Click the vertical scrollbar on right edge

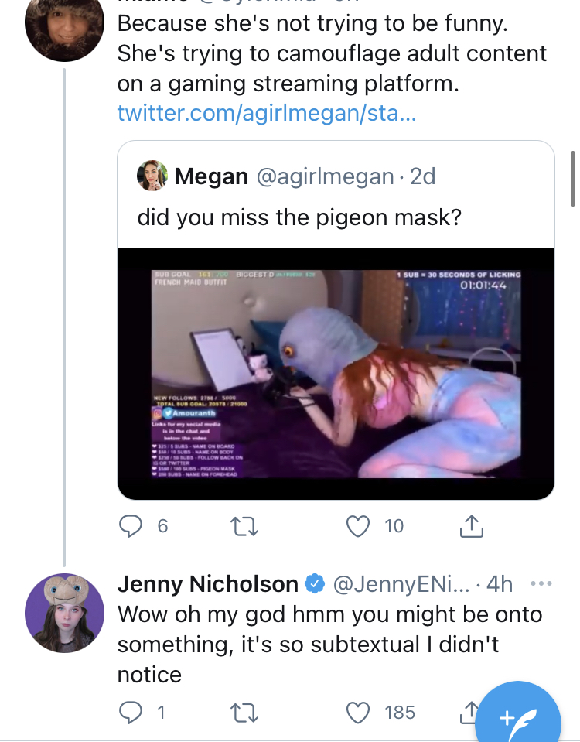pos(573,178)
